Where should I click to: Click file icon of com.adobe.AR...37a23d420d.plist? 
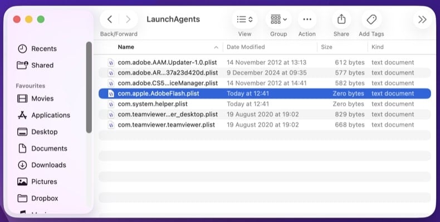(111, 73)
